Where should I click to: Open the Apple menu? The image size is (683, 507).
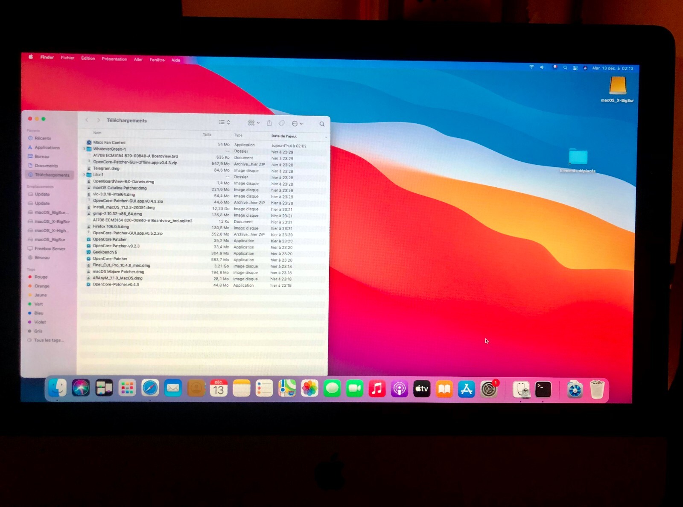[x=31, y=57]
